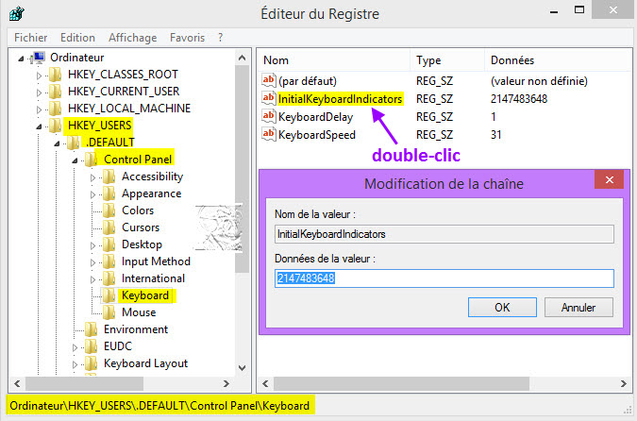The width and height of the screenshot is (637, 421).
Task: Collapse the Ordinateur root node
Action: [x=21, y=59]
